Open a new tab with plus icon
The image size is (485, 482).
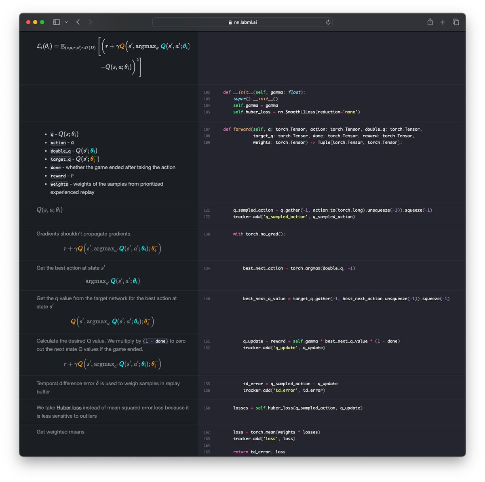(x=443, y=22)
